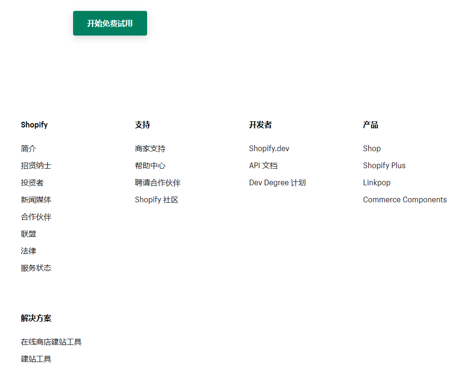This screenshot has height=380, width=457.
Task: Click the 聘请合作伙伴 link
Action: click(x=157, y=182)
